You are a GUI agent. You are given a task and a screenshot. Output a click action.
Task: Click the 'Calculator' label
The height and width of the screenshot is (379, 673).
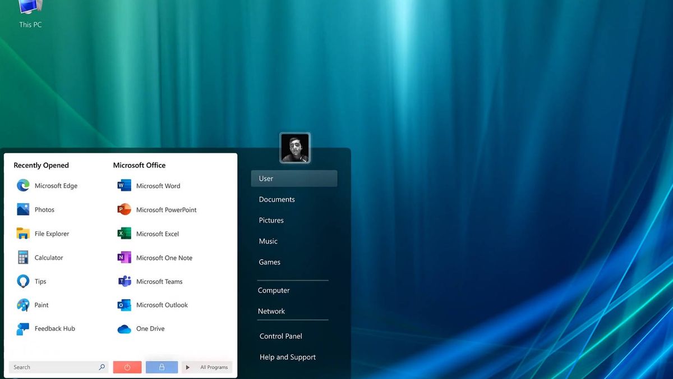click(49, 258)
